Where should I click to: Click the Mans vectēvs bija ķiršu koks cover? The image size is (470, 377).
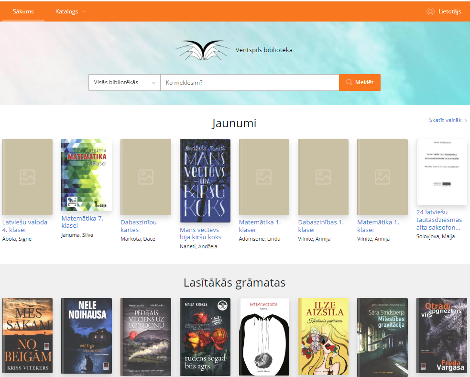tap(205, 181)
